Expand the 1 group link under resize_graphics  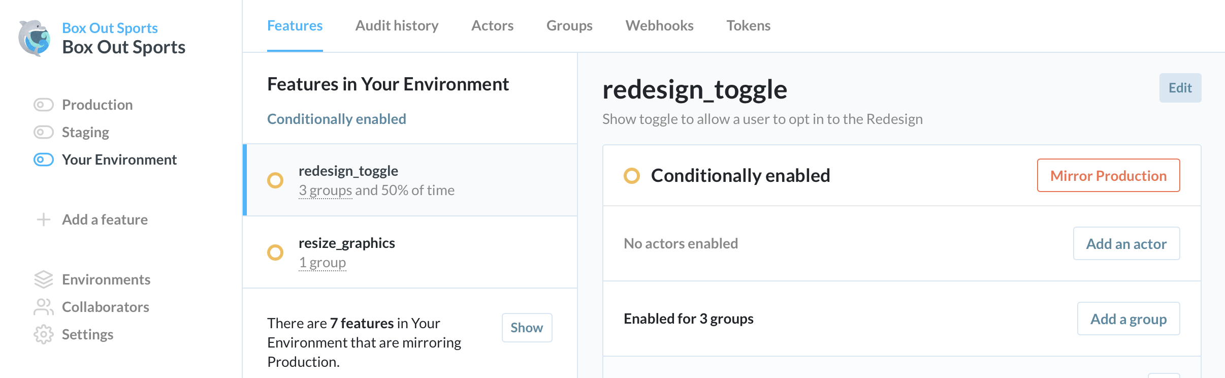322,263
